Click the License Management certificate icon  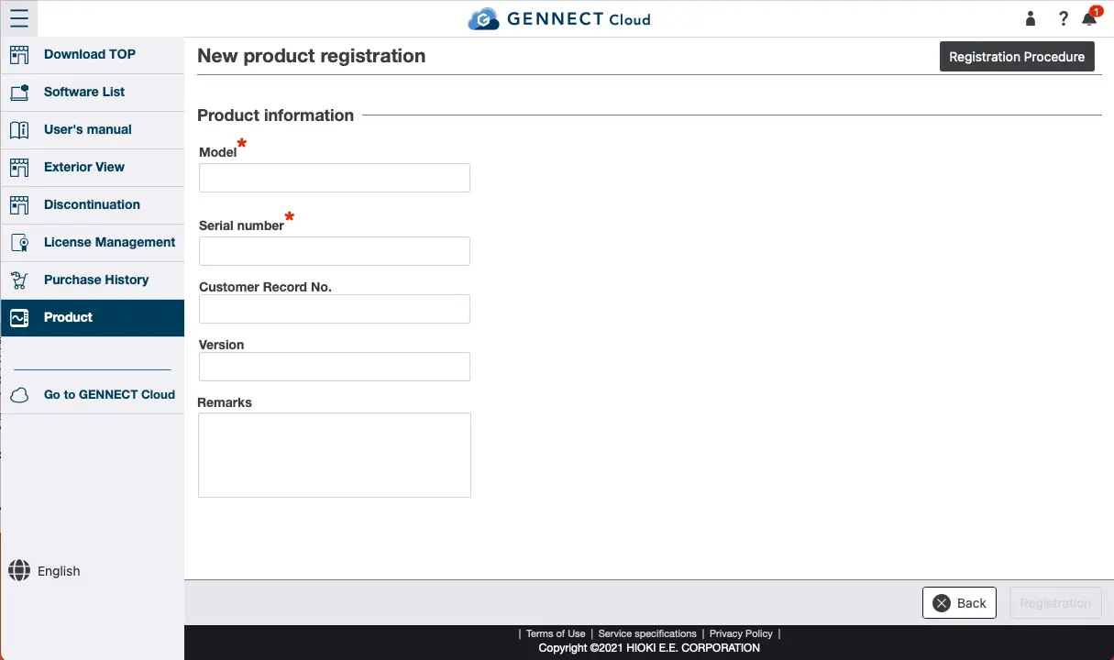tap(19, 242)
